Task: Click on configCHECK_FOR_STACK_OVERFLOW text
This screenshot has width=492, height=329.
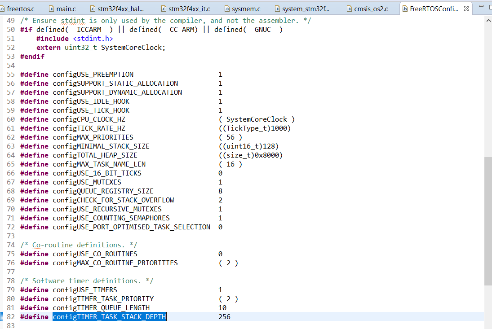Action: [x=113, y=200]
